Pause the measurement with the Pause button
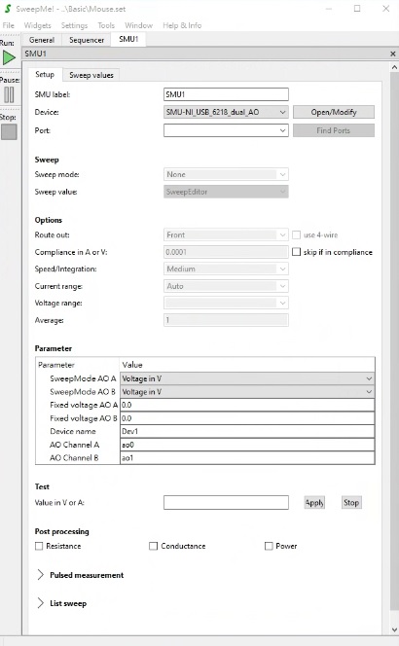This screenshot has width=399, height=646. coord(9,94)
